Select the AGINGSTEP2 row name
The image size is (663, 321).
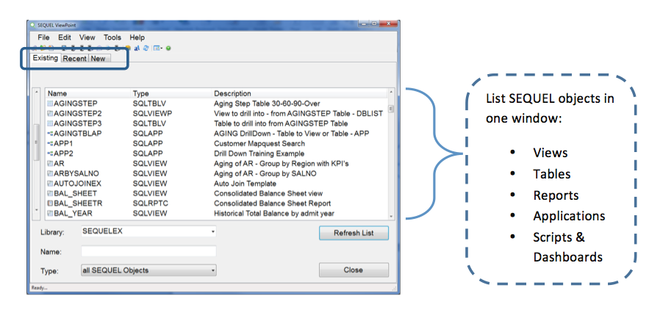click(78, 114)
